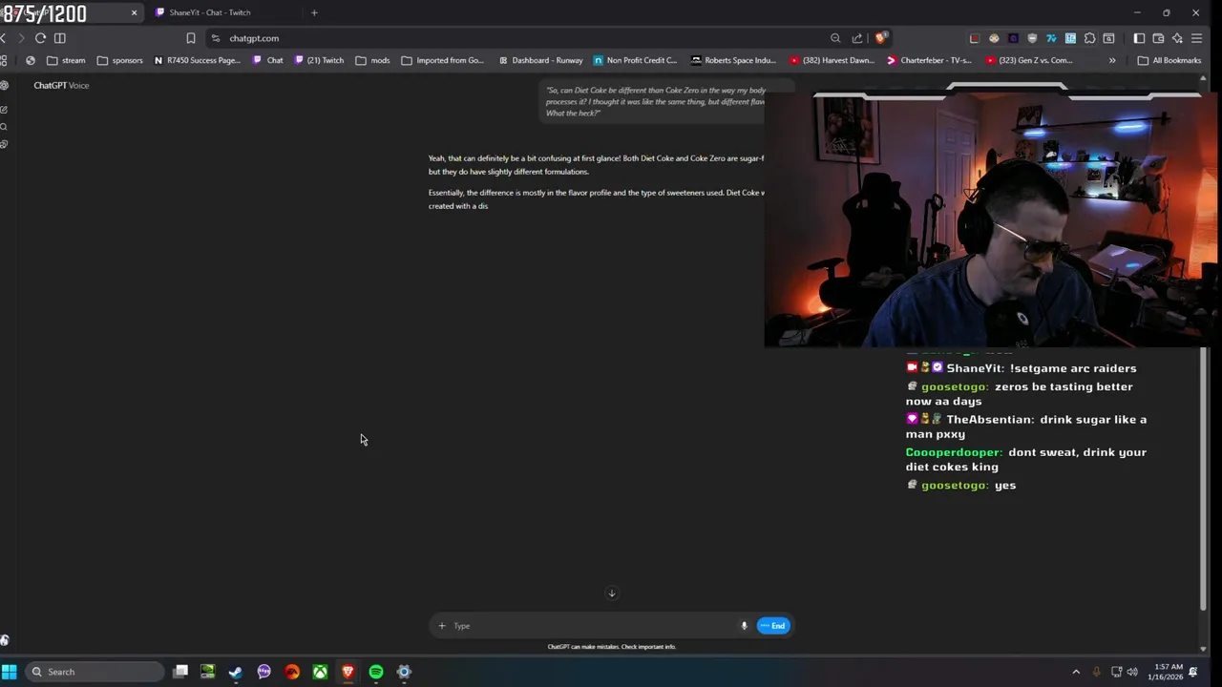Image resolution: width=1222 pixels, height=687 pixels.
Task: Open the Extensions puzzle icon
Action: (x=1089, y=38)
